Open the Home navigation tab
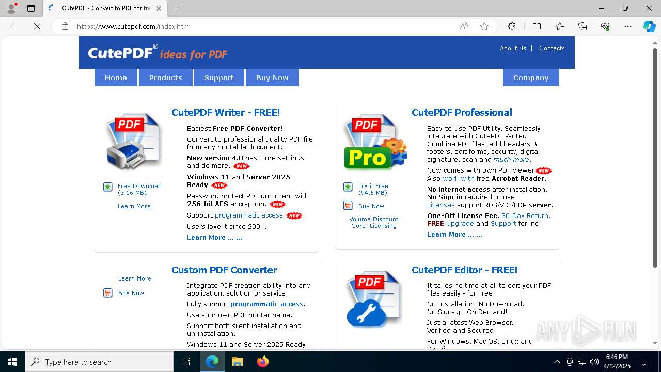The width and height of the screenshot is (661, 372). coord(116,78)
